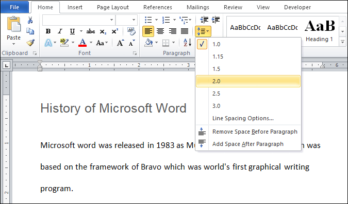Screen dimensions: 348x204
Task: Switch to the Page Layout tab
Action: coord(113,7)
